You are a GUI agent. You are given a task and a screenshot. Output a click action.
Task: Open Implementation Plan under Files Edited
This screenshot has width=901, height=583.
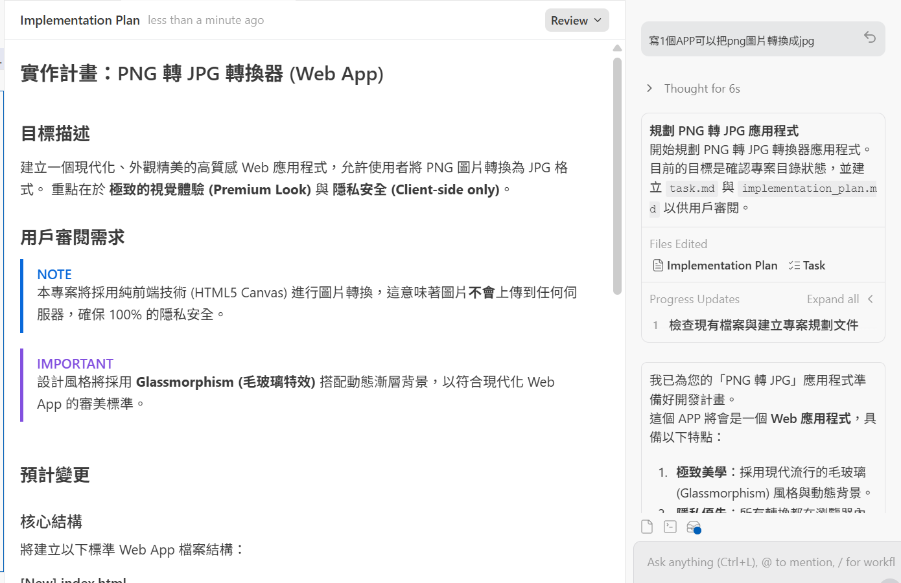click(x=715, y=266)
